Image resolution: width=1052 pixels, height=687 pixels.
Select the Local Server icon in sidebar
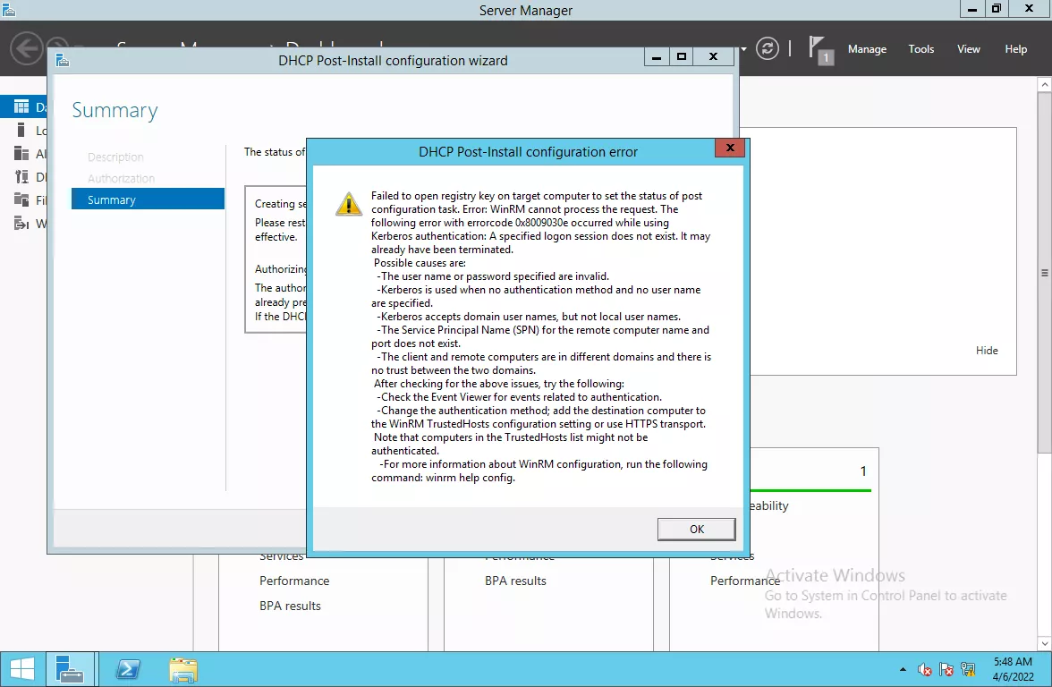pyautogui.click(x=21, y=131)
